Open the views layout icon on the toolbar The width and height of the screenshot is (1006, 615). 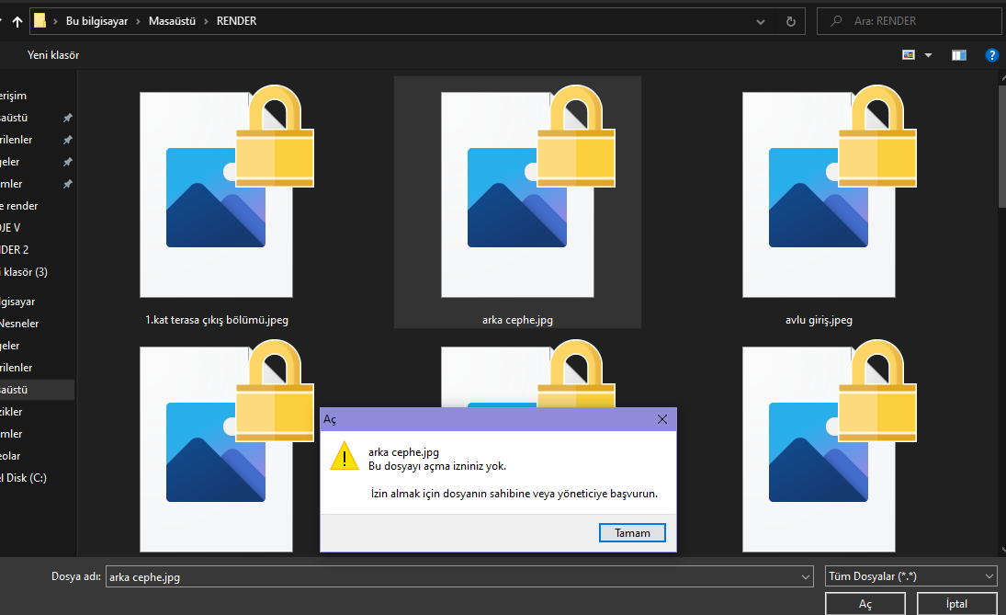[x=908, y=54]
